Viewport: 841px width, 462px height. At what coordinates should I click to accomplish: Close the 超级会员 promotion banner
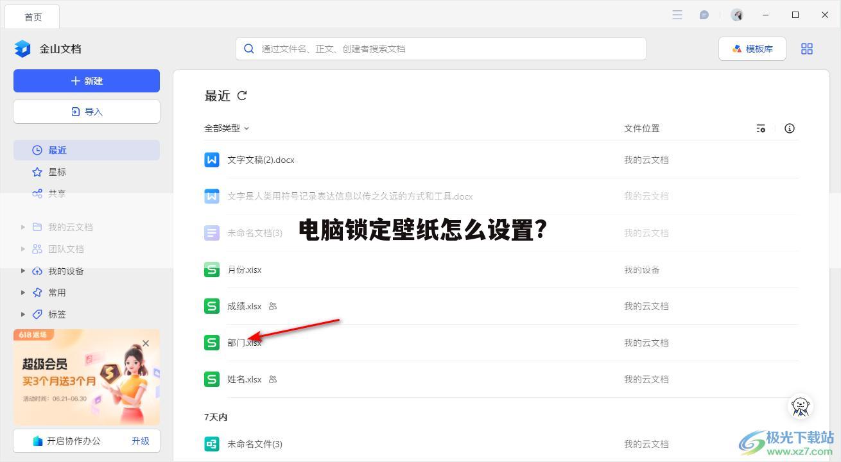(x=146, y=343)
